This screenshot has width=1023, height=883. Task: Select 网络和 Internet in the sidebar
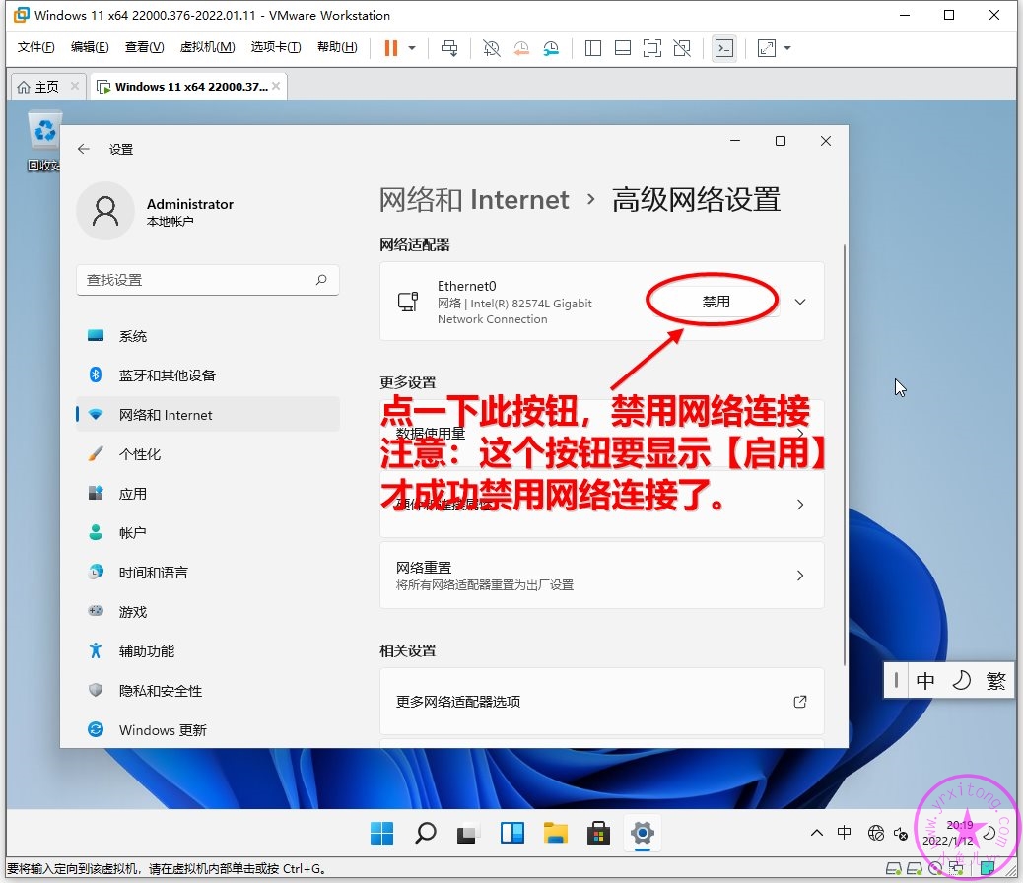(x=208, y=415)
